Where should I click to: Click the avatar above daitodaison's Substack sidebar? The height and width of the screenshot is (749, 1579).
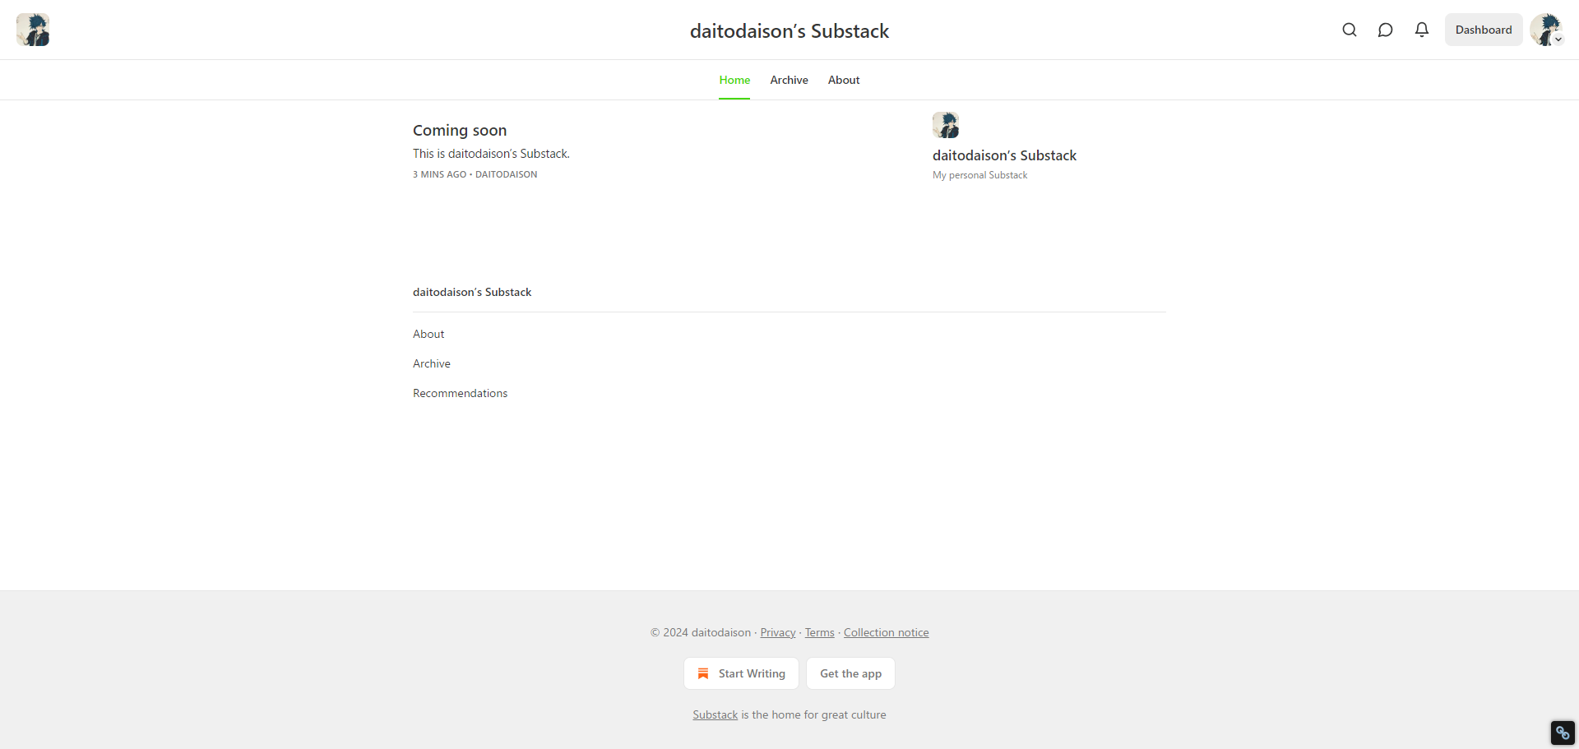pos(946,125)
